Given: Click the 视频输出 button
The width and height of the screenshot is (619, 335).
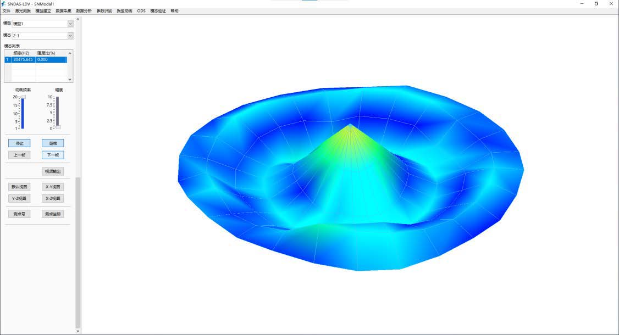Looking at the screenshot, I should tap(53, 171).
